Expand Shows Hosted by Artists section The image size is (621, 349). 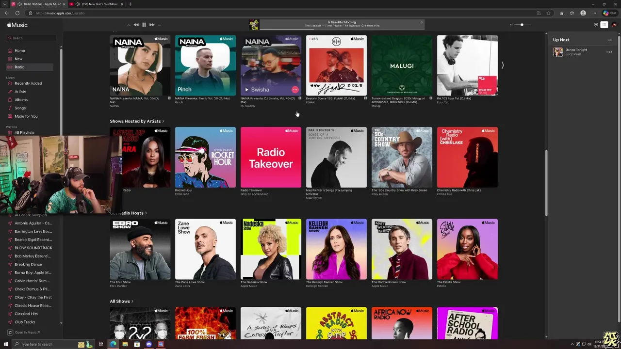click(137, 121)
